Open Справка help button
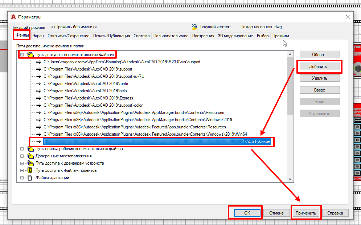 coord(335,213)
